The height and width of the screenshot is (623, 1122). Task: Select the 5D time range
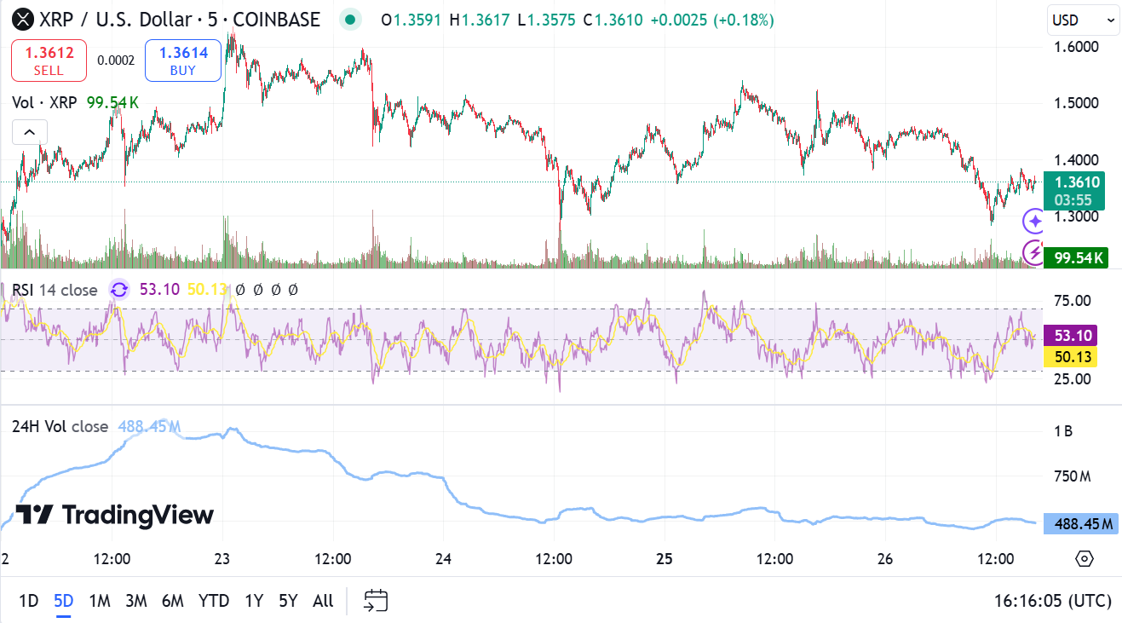[x=64, y=601]
